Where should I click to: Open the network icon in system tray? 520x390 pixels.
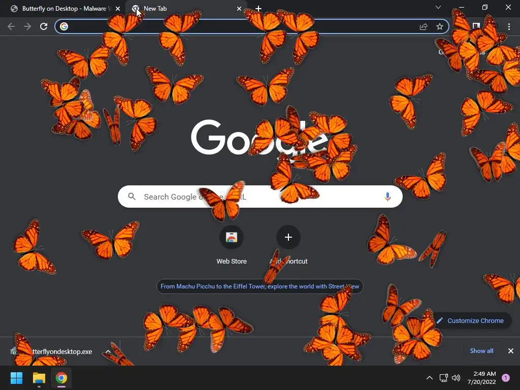(x=443, y=378)
